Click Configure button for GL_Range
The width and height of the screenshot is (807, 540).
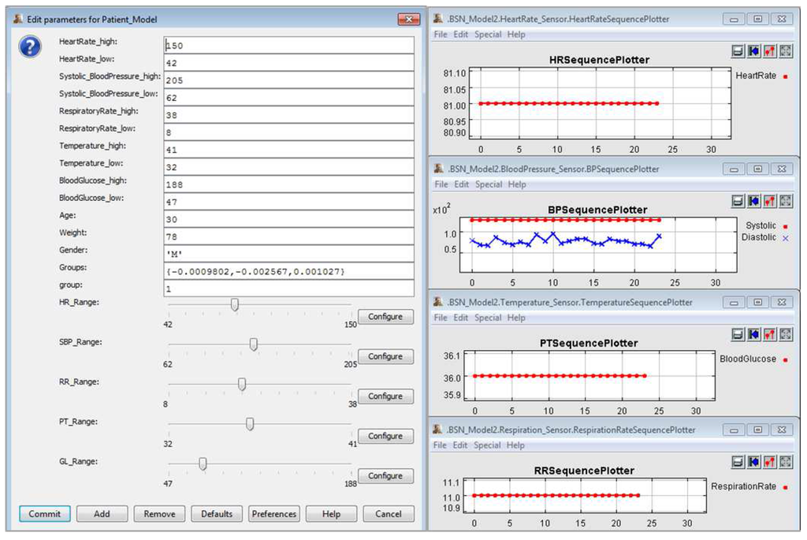[385, 476]
